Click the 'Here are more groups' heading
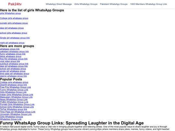This screenshot has height=131, width=175. pos(17,46)
